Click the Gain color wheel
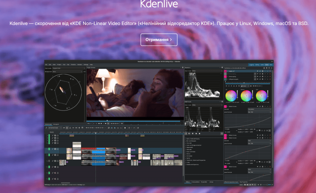This screenshot has height=193, width=316. (261, 96)
